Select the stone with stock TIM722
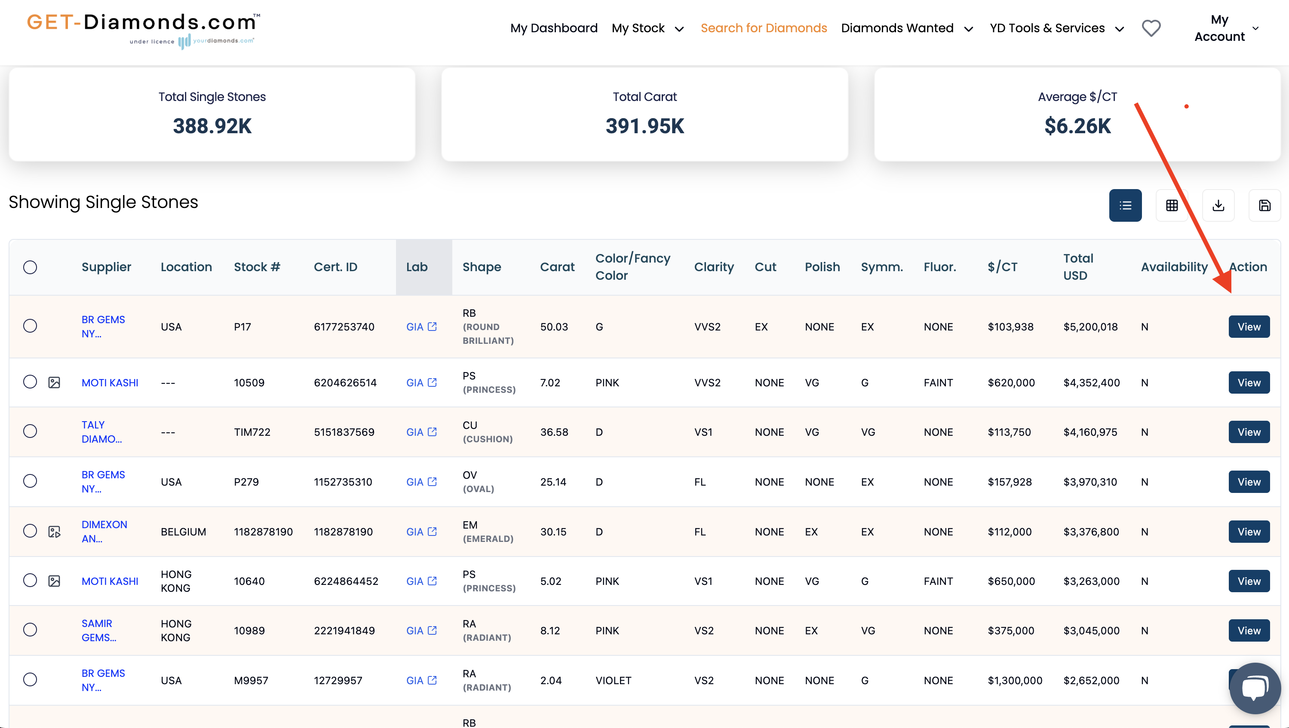The height and width of the screenshot is (728, 1289). point(30,431)
